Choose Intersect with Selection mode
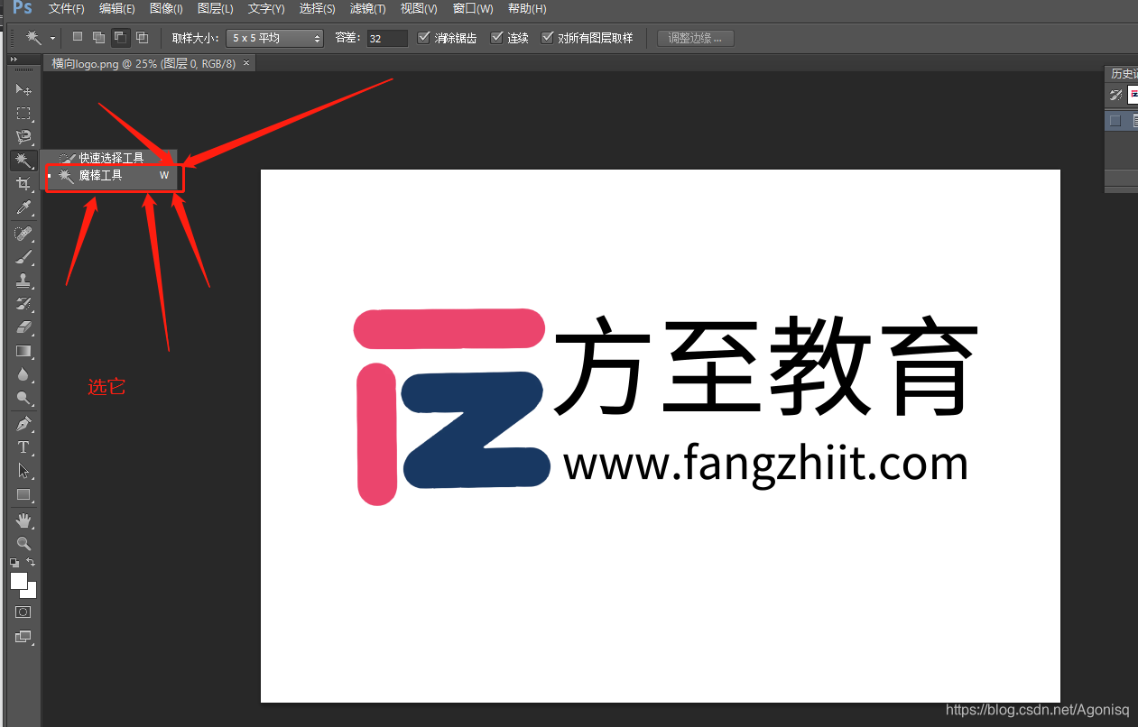 [142, 38]
